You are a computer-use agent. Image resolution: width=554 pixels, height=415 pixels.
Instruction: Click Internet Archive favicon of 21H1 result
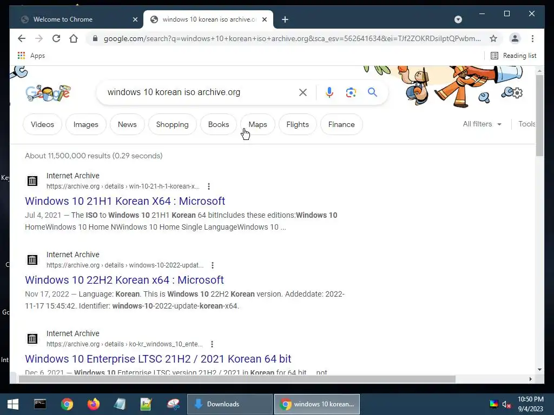pyautogui.click(x=32, y=180)
